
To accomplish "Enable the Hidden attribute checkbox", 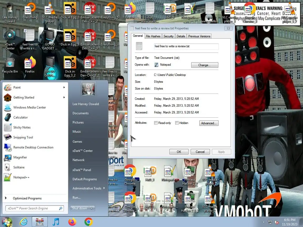I will tap(177, 123).
